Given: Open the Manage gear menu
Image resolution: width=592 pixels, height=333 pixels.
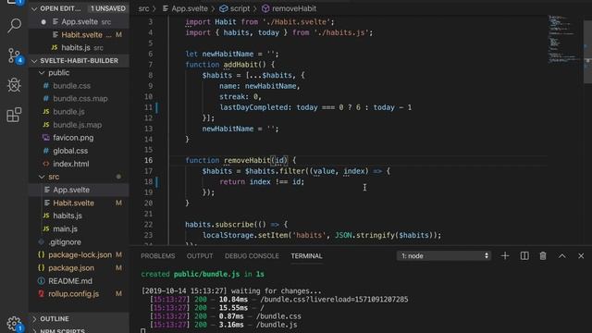Looking at the screenshot, I should (15, 324).
